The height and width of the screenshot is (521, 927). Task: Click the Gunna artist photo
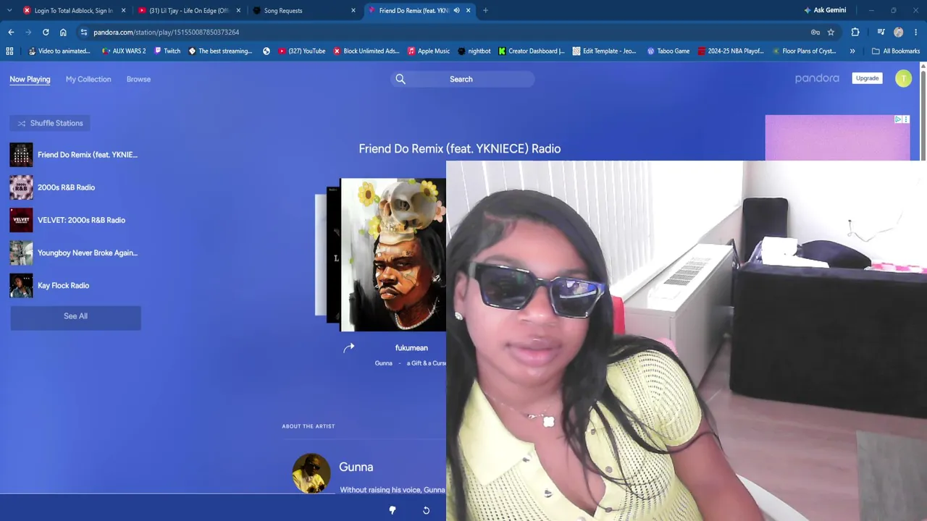pos(311,473)
